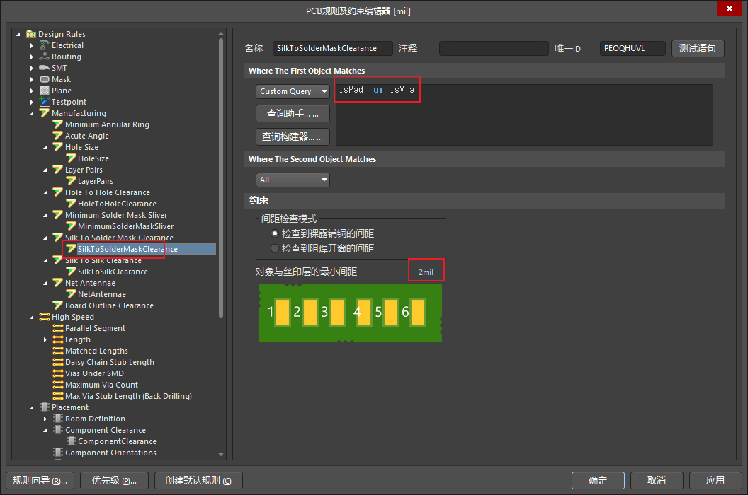
Task: Click the Acute Angle rule icon
Action: pos(57,136)
